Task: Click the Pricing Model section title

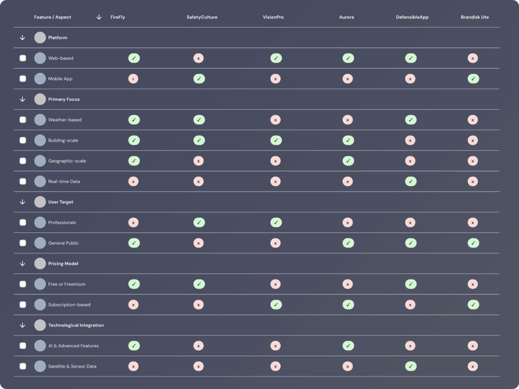Action: point(63,264)
